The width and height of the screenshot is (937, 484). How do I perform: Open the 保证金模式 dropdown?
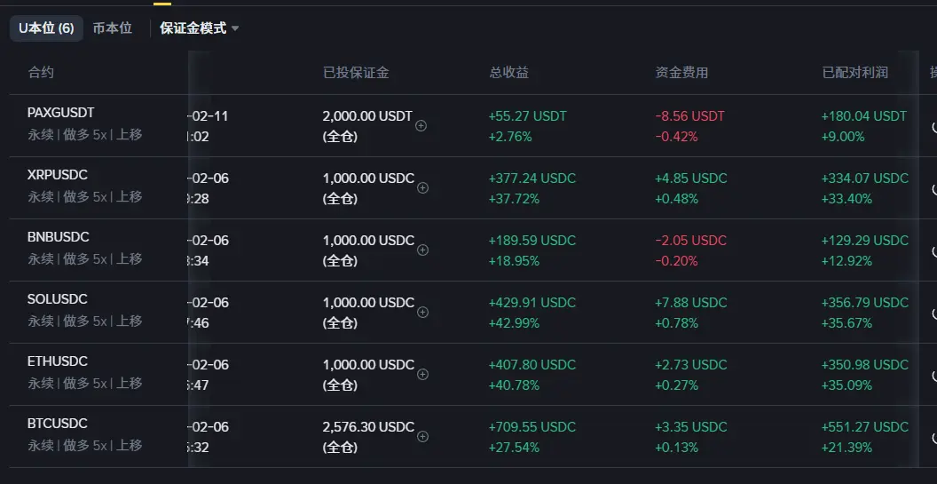tap(200, 28)
